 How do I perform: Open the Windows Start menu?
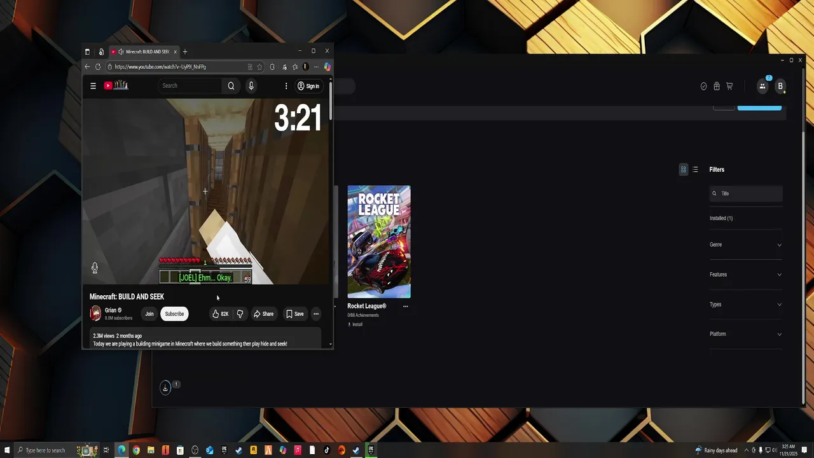point(6,450)
